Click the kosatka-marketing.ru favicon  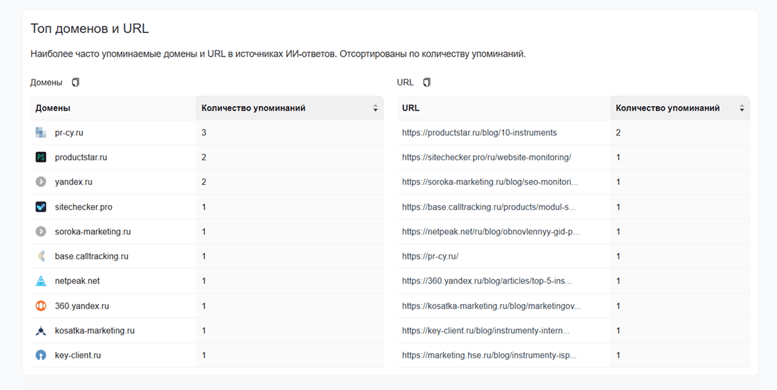[41, 330]
